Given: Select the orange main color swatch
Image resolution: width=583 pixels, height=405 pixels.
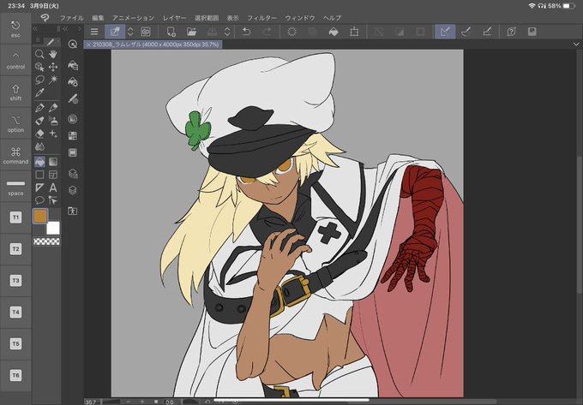Looking at the screenshot, I should click(x=40, y=216).
